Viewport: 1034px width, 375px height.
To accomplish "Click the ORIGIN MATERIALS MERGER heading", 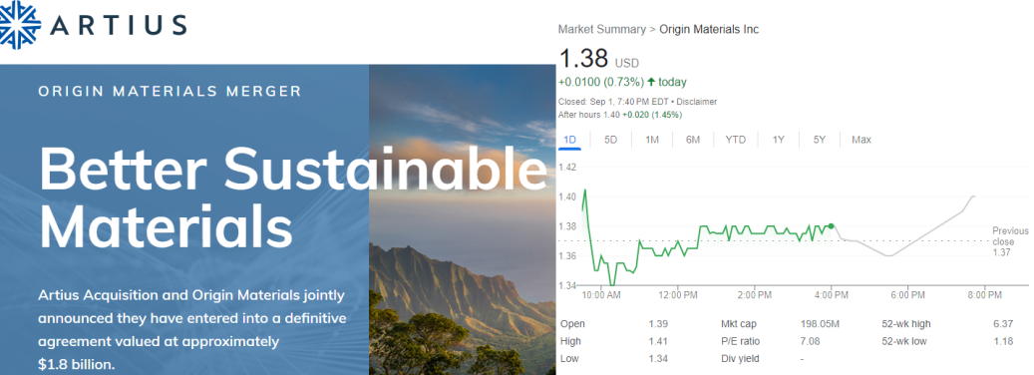I will click(171, 91).
